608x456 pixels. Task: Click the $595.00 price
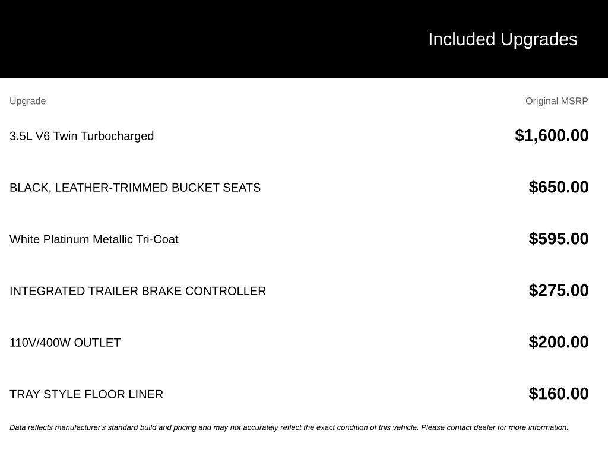click(x=558, y=239)
